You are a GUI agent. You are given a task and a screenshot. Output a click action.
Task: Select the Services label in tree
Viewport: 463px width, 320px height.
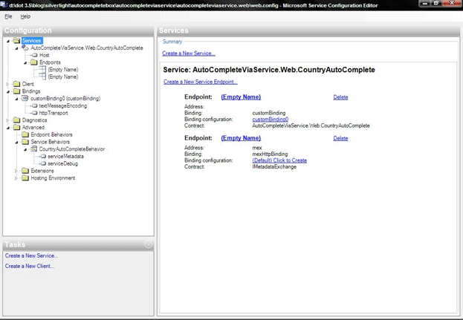32,40
